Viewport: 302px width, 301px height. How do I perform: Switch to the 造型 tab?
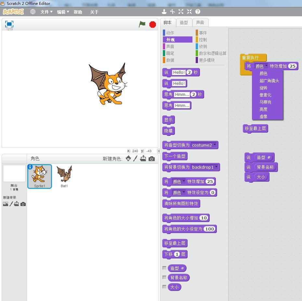pyautogui.click(x=184, y=22)
